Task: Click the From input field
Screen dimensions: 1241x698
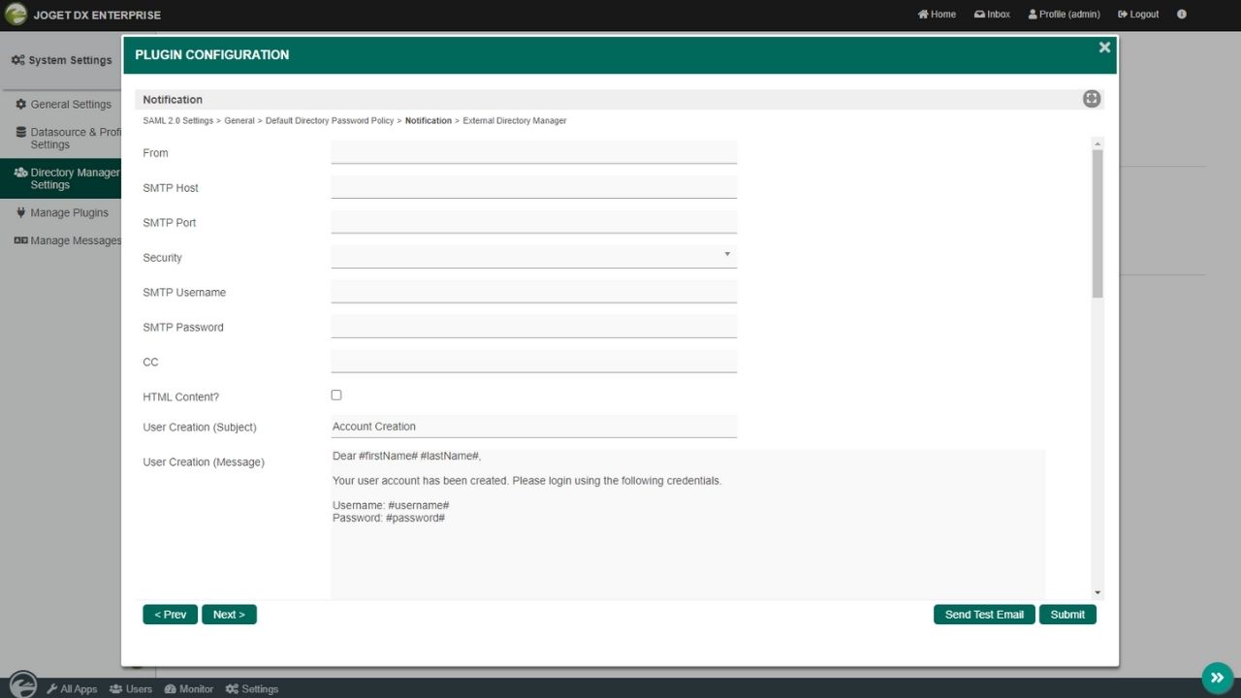Action: tap(534, 152)
